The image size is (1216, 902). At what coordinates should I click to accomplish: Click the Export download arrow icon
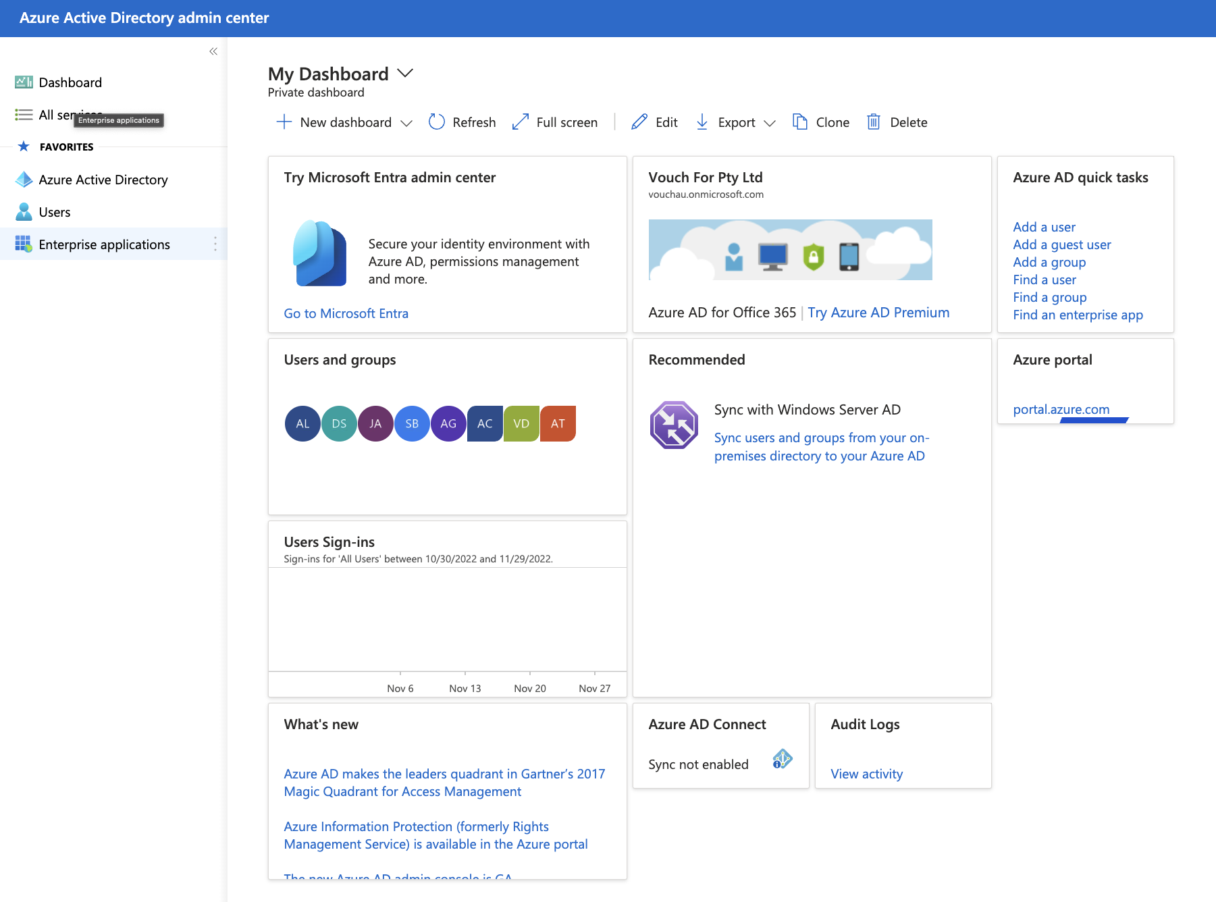(x=702, y=122)
